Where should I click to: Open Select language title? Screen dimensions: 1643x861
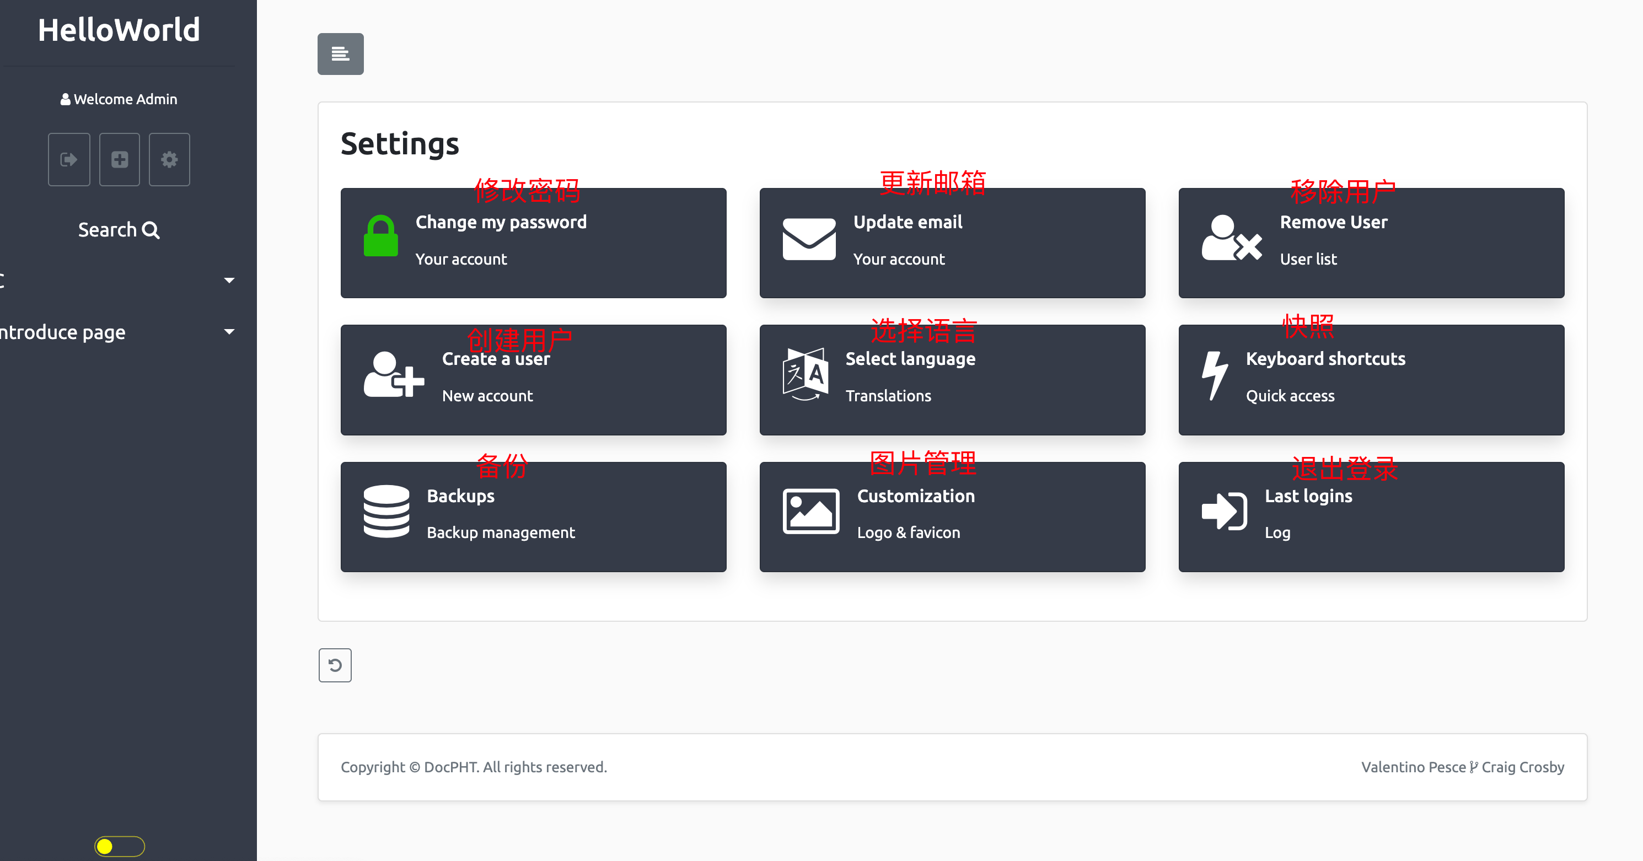pyautogui.click(x=910, y=359)
